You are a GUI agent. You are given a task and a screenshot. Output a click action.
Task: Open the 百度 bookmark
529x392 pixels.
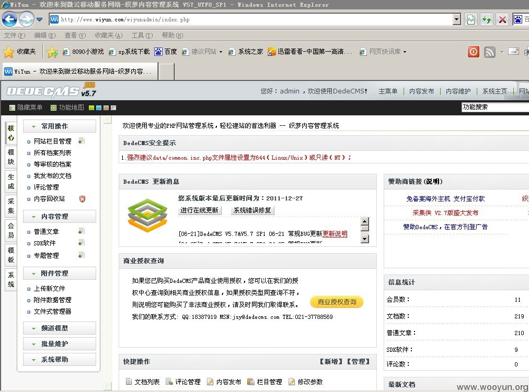point(166,52)
